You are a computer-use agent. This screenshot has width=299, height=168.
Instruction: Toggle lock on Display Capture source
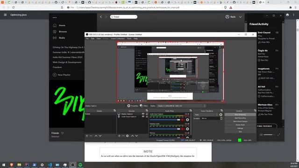pyautogui.click(x=147, y=114)
